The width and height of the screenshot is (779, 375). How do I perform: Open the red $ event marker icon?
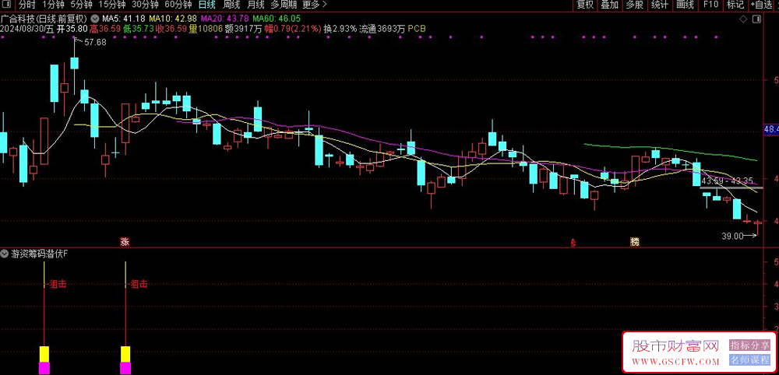coord(573,242)
